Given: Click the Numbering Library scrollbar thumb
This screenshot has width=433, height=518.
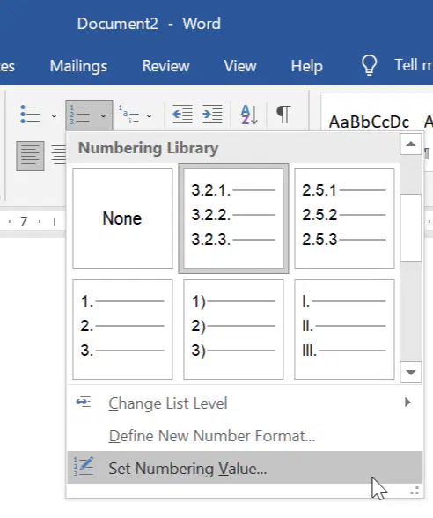Looking at the screenshot, I should pyautogui.click(x=410, y=228).
